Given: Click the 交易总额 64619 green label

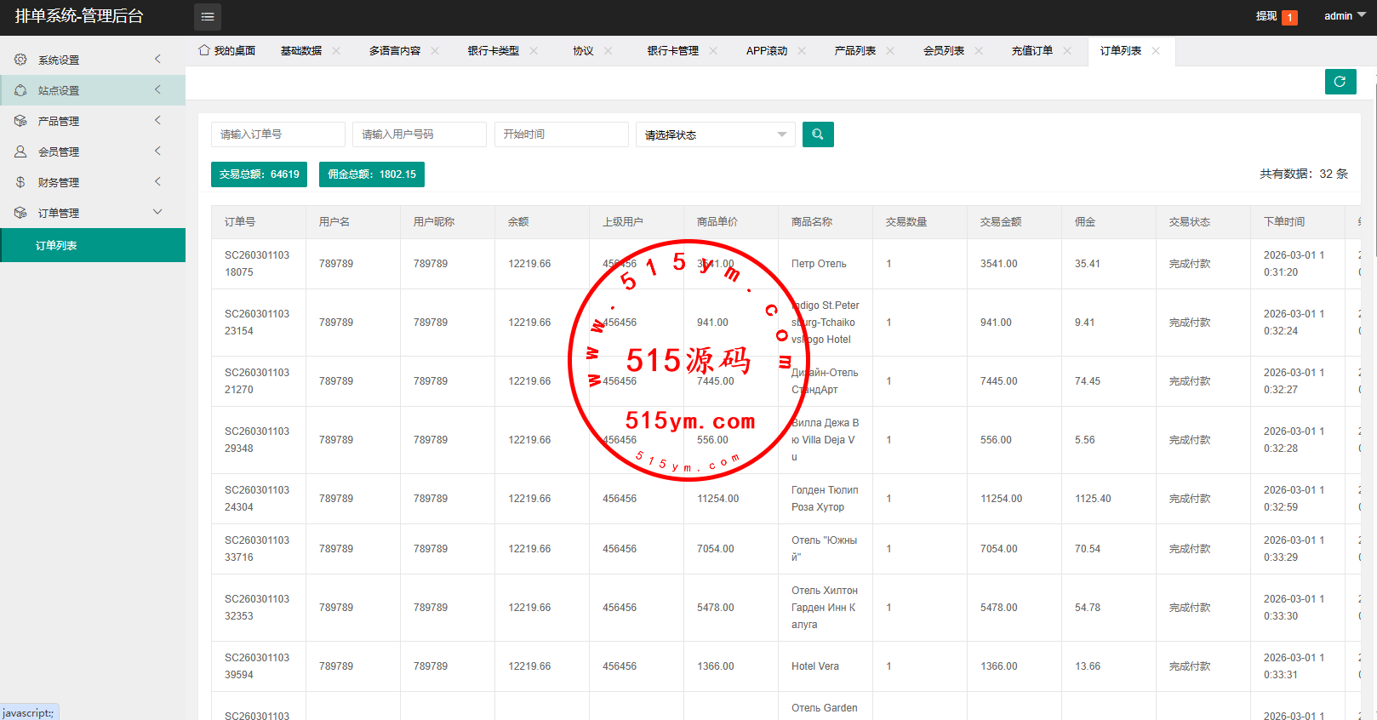Looking at the screenshot, I should coord(259,174).
